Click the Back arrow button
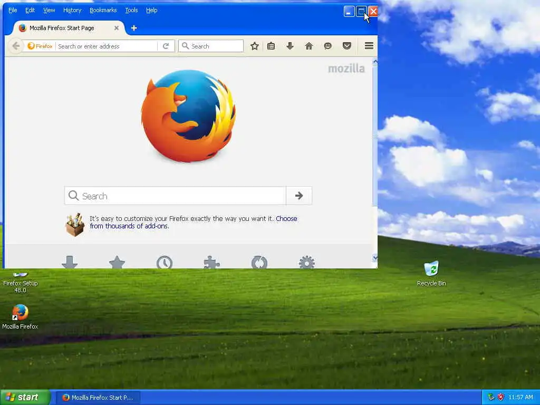Screen dimensions: 540x405 16,46
